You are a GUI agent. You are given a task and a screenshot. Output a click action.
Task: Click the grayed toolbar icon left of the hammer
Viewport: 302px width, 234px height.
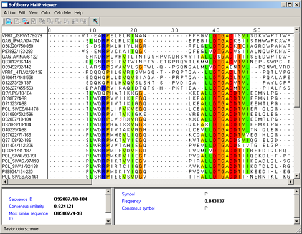[83, 21]
